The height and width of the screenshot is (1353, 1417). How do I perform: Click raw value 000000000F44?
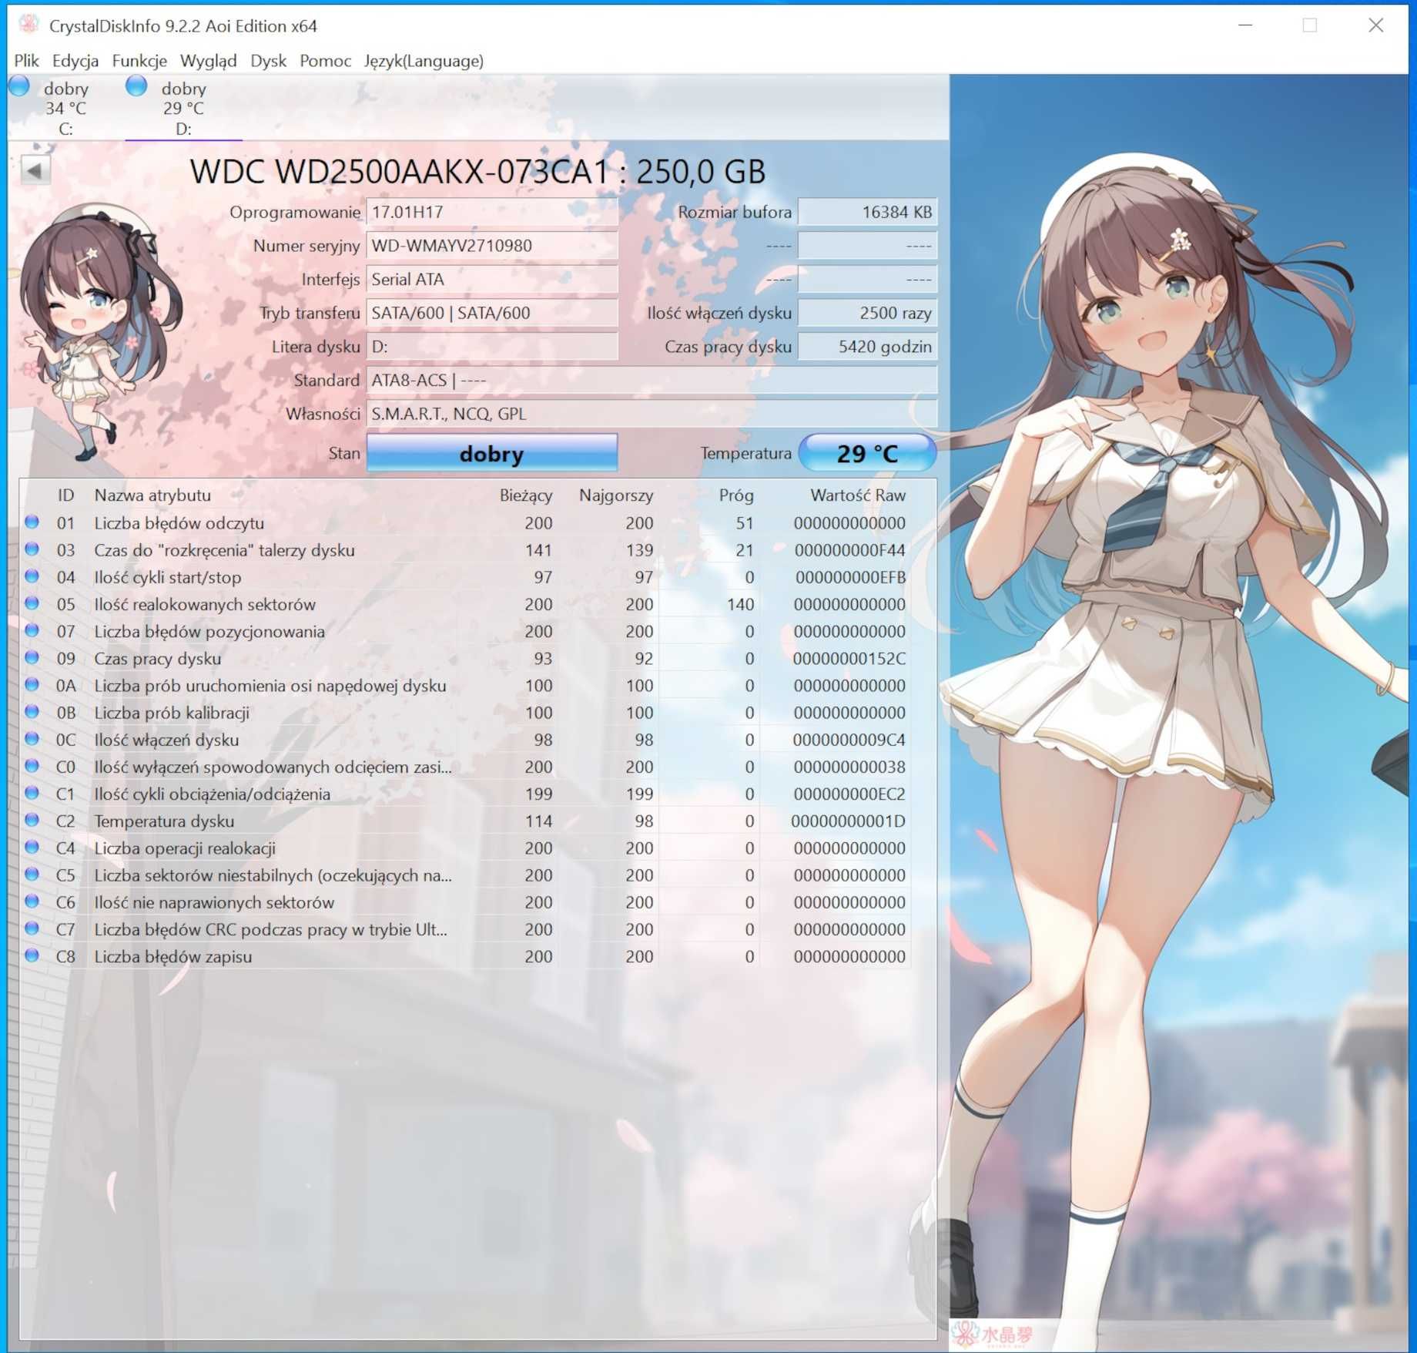point(850,550)
